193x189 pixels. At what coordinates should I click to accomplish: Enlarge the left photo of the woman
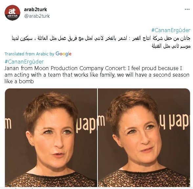tap(51, 138)
